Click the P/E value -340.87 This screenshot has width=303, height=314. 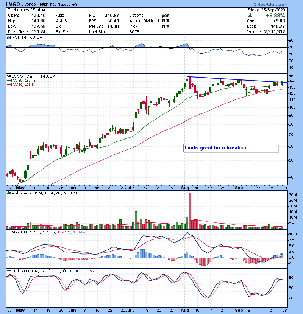pos(111,16)
